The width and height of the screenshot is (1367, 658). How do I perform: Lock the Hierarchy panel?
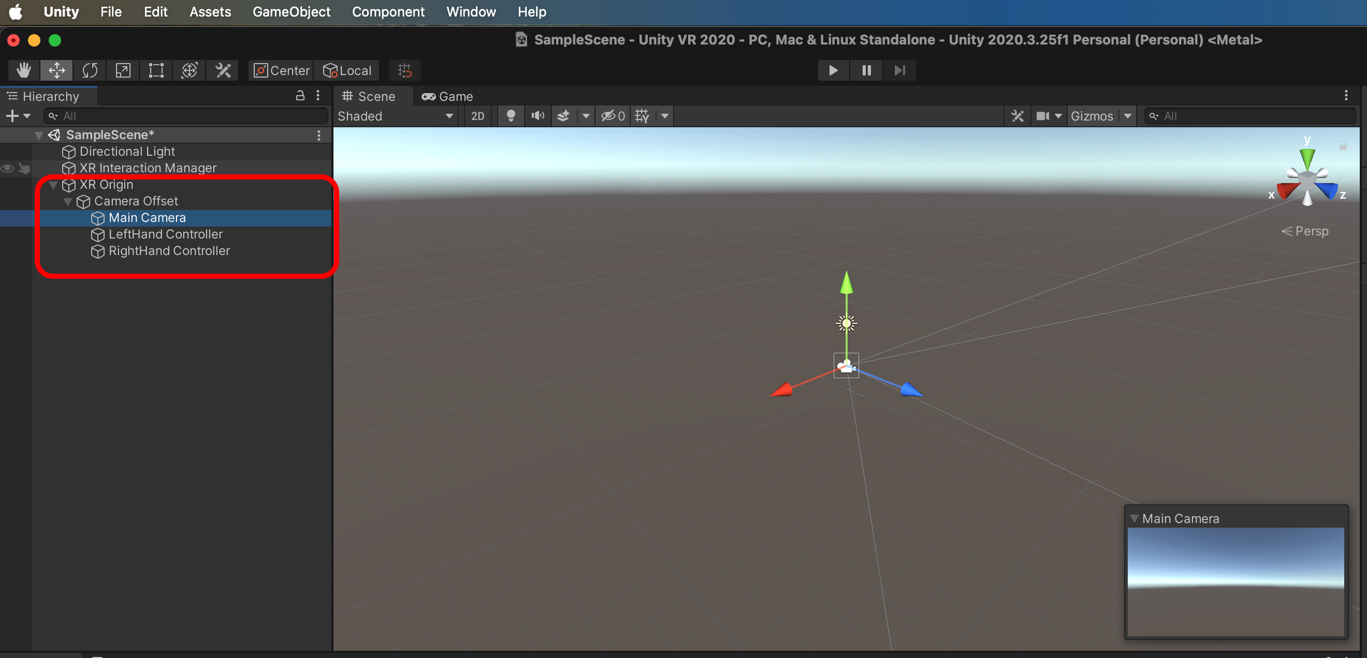(x=300, y=95)
